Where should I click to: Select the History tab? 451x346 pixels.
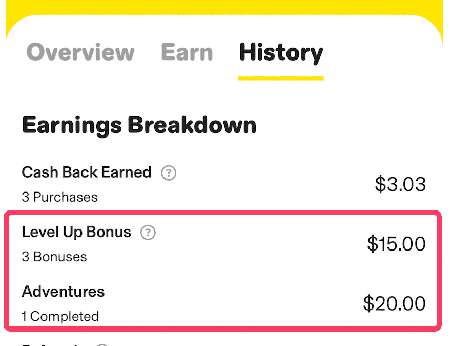pos(281,52)
